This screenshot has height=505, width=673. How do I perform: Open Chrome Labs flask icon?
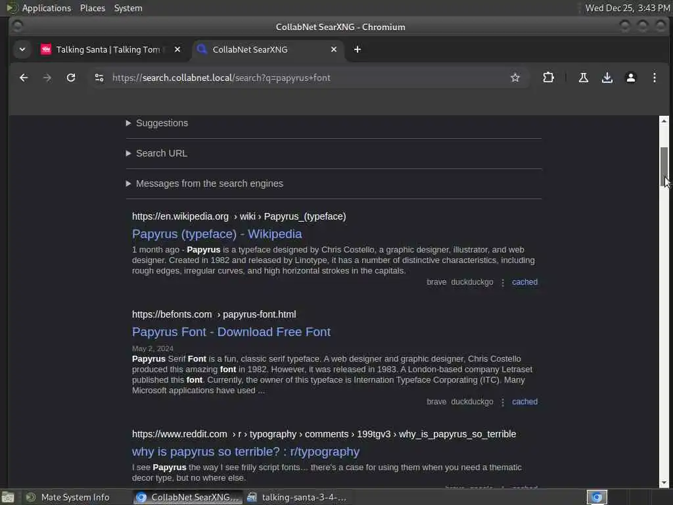(x=584, y=78)
